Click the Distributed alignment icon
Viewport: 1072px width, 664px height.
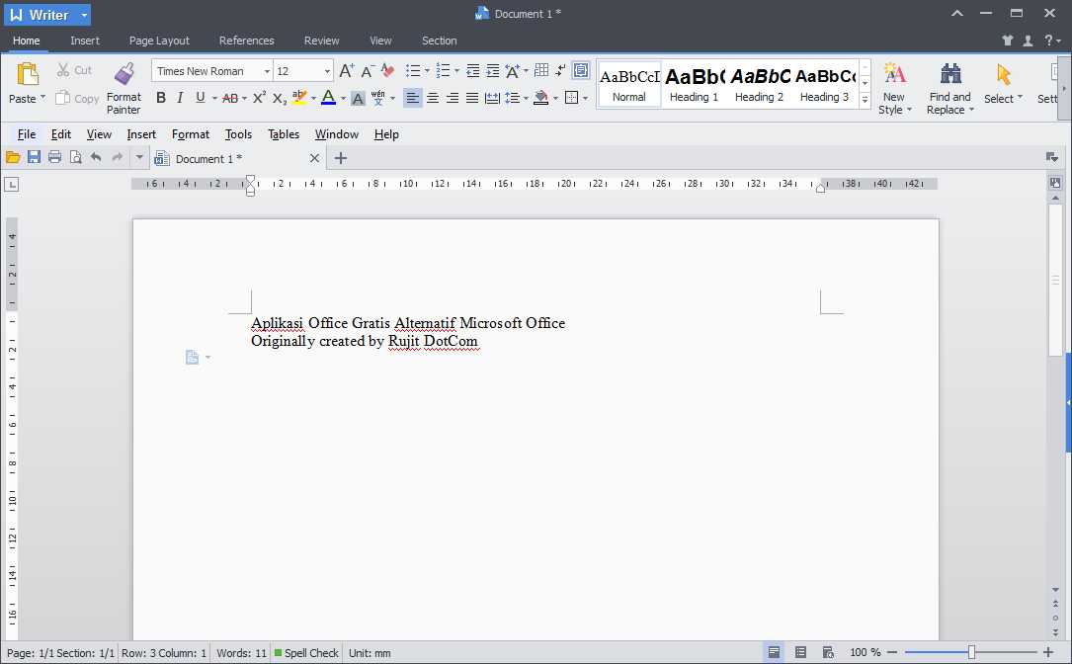tap(492, 99)
